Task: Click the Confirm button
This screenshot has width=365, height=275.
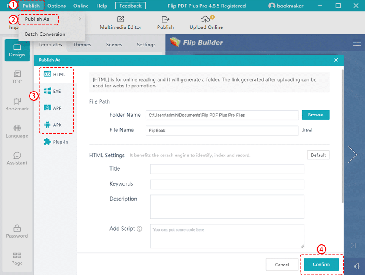Action: 322,264
